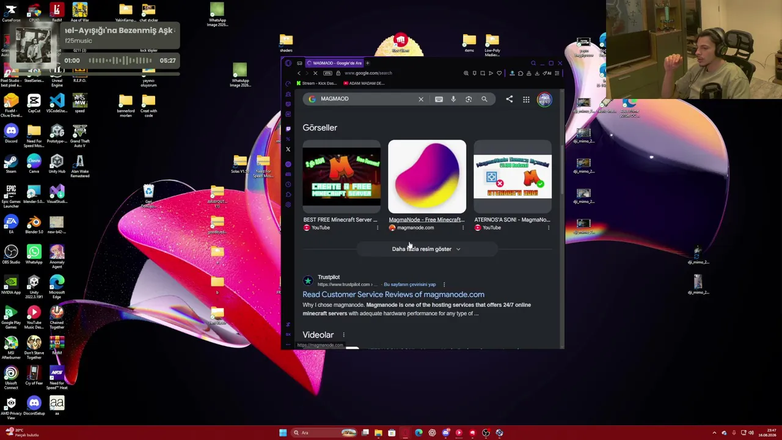Clear the MAGMAOD search query

click(421, 99)
